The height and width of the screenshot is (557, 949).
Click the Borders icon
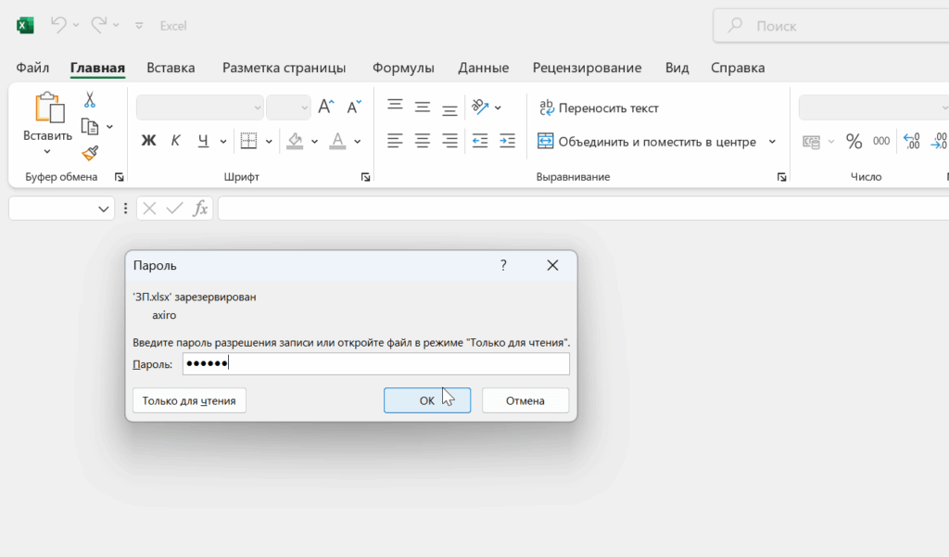(x=248, y=141)
